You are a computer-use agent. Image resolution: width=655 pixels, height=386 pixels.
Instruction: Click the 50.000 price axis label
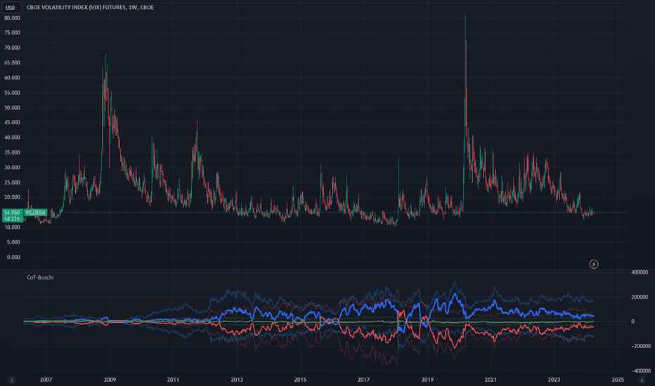(x=12, y=107)
